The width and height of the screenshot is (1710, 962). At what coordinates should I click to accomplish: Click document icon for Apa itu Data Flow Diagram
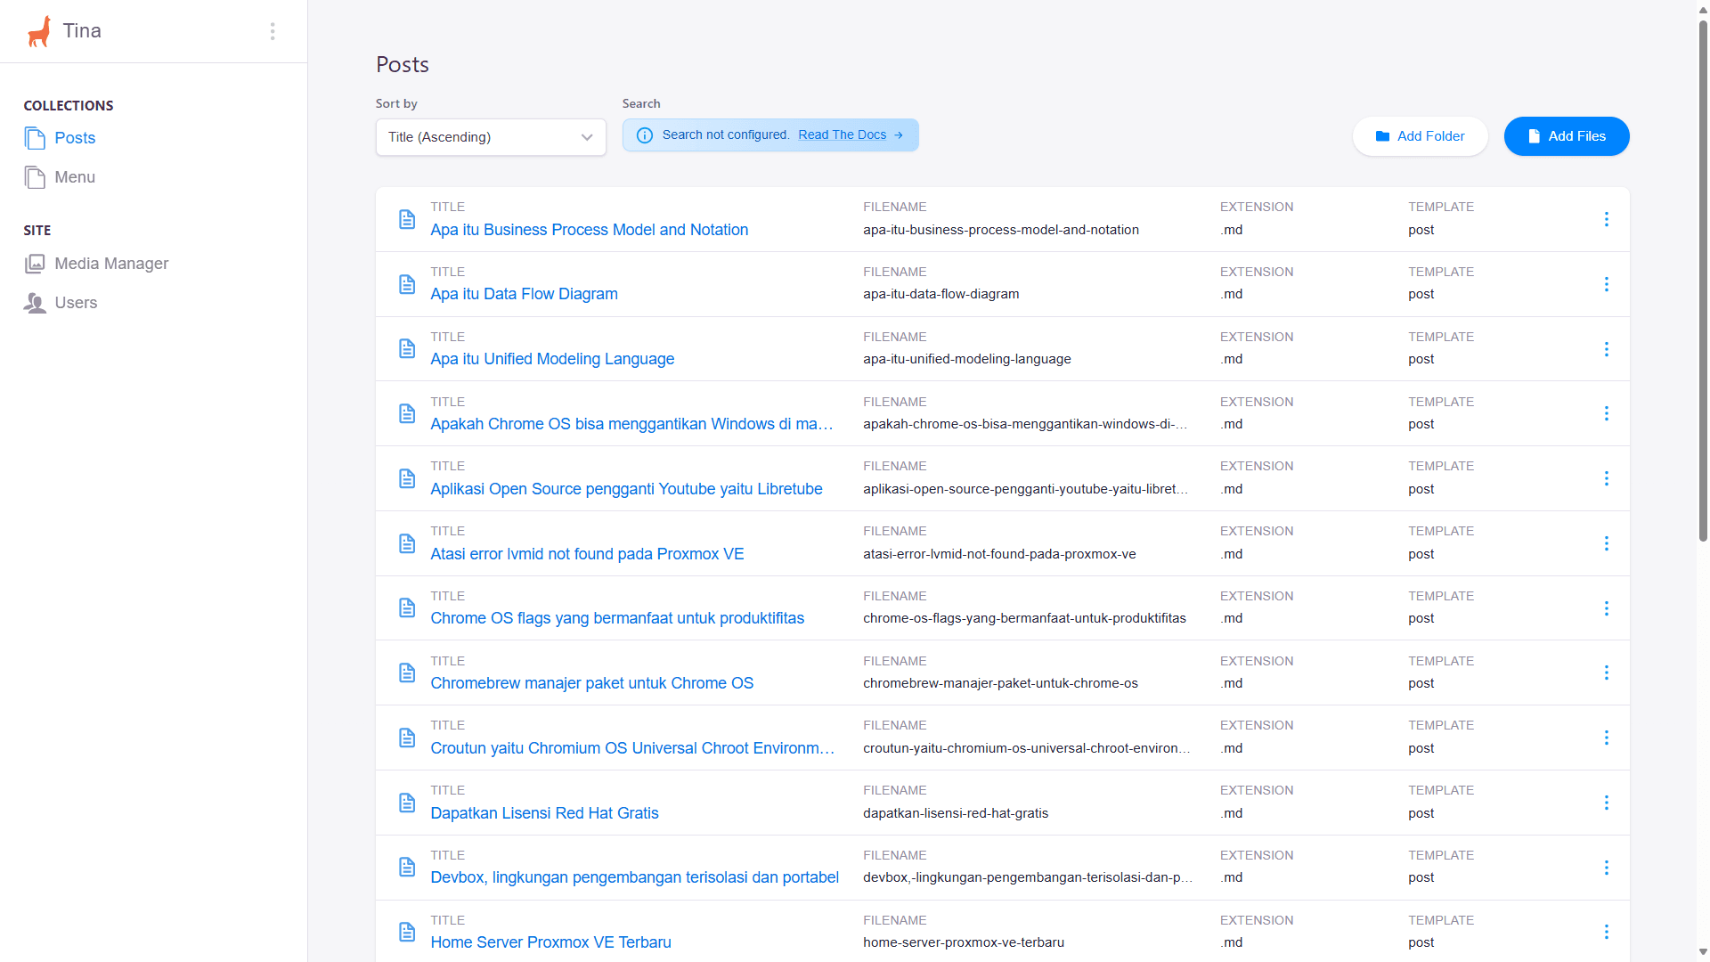[x=407, y=284]
